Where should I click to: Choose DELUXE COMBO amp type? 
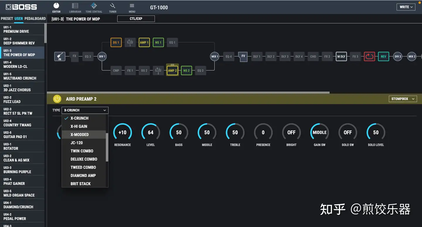pos(84,159)
